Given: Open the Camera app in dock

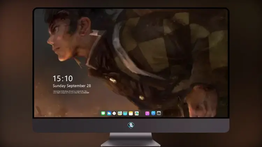Looking at the screenshot, I should (159, 113).
